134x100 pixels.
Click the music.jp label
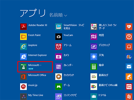(33, 85)
